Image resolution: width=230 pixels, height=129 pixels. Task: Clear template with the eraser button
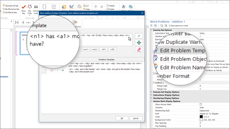(x=139, y=50)
